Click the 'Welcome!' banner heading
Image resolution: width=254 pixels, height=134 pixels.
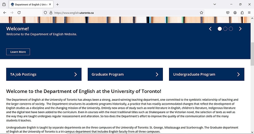[18, 29]
